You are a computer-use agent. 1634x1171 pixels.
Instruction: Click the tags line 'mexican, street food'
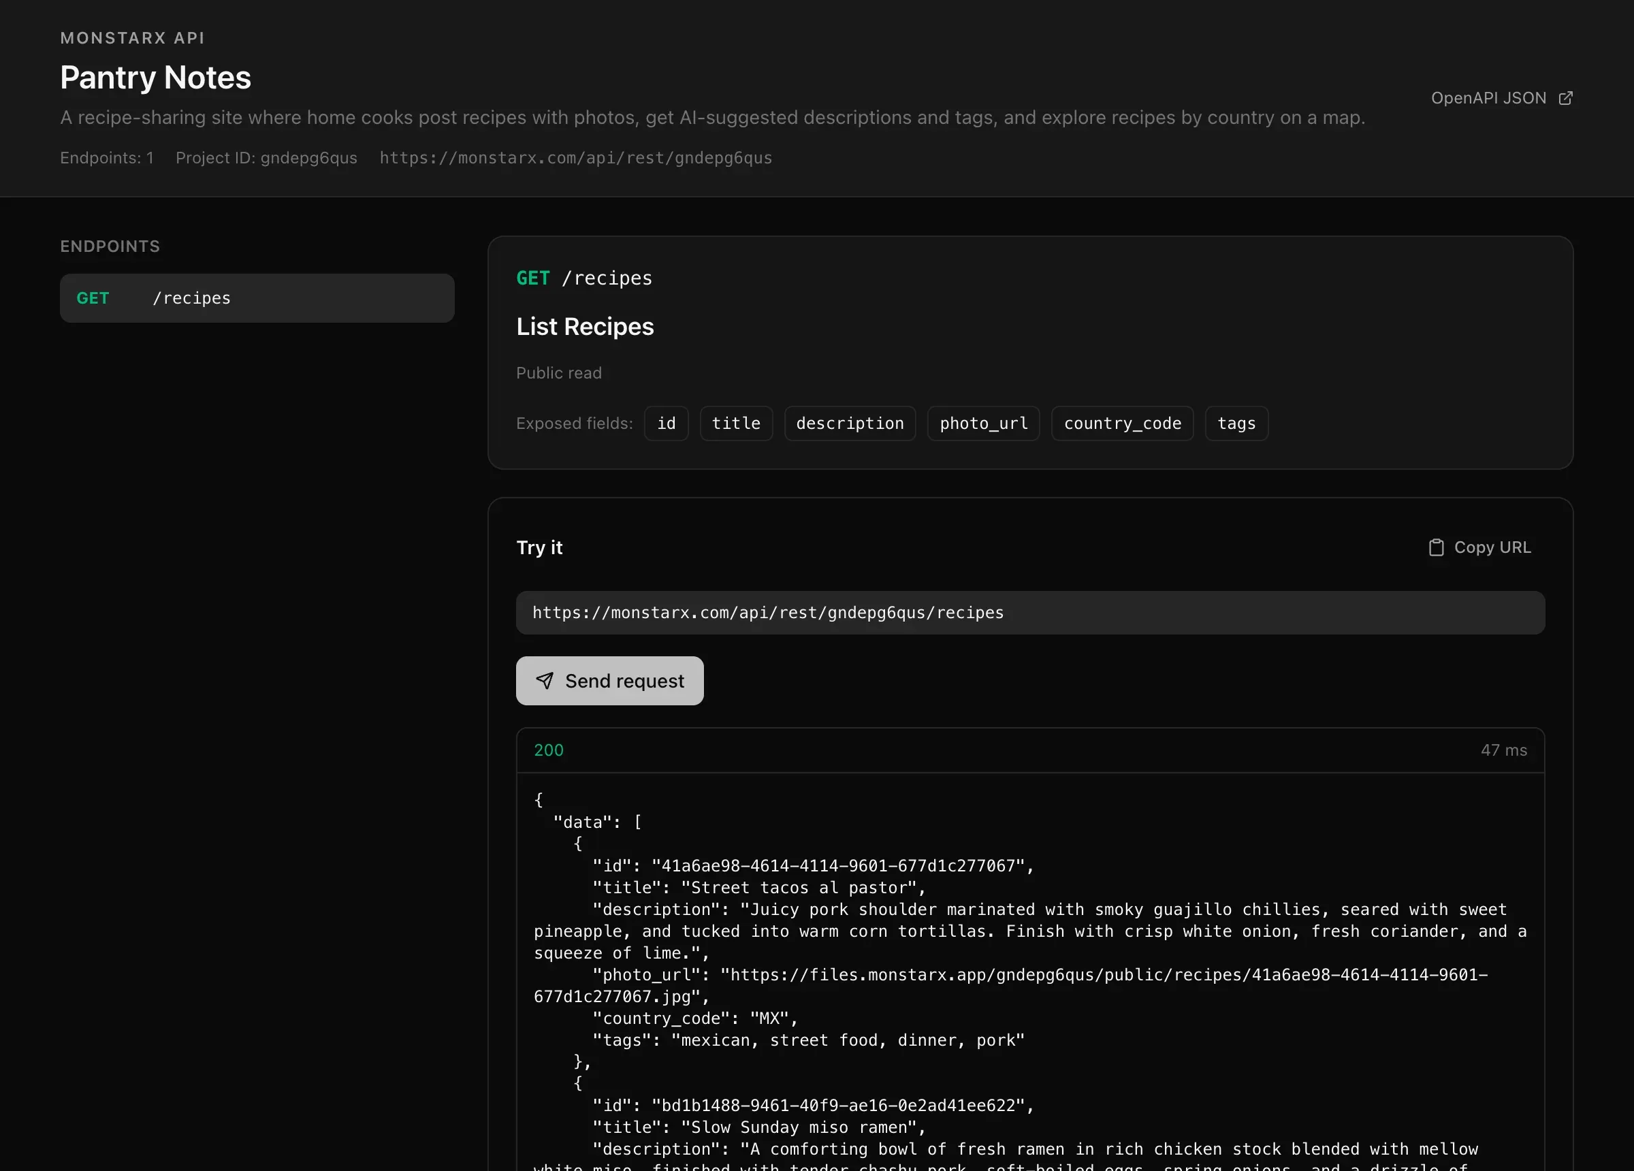[x=808, y=1040]
